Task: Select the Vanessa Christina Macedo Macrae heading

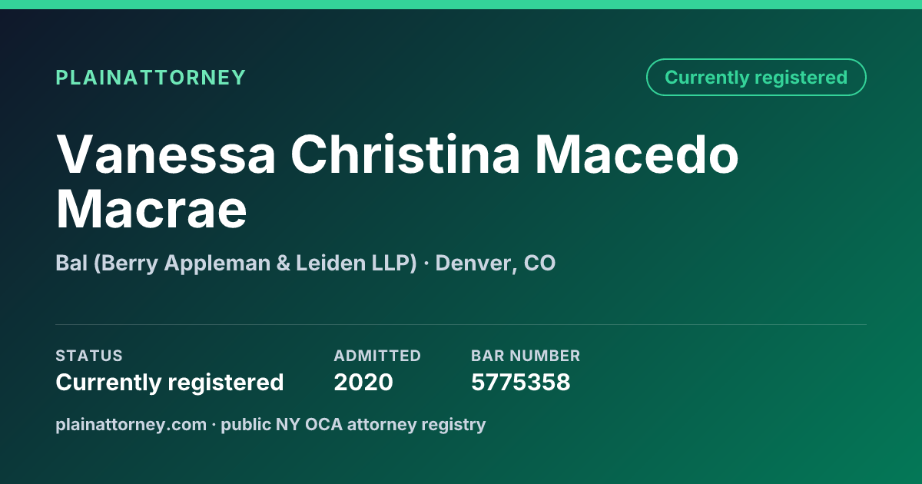Action: click(397, 181)
